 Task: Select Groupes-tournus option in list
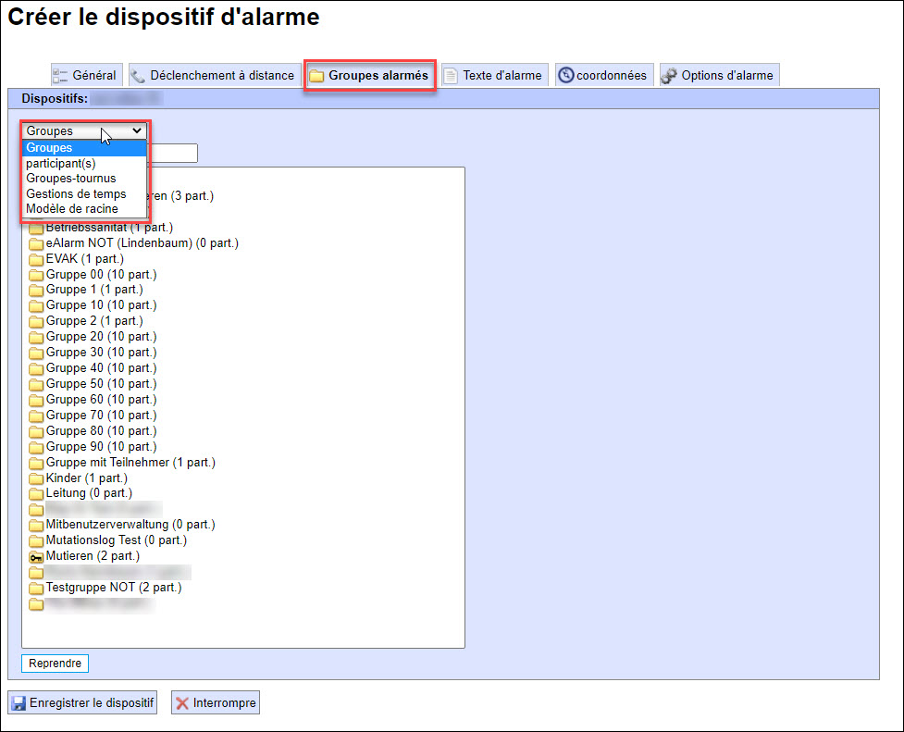70,179
